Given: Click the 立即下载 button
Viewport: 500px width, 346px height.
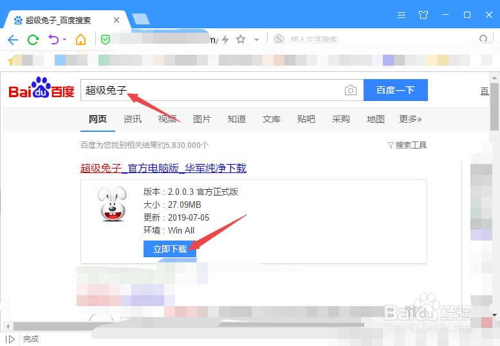Looking at the screenshot, I should pos(170,249).
